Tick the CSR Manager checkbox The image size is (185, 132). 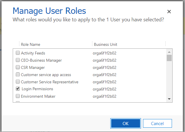click(x=18, y=67)
